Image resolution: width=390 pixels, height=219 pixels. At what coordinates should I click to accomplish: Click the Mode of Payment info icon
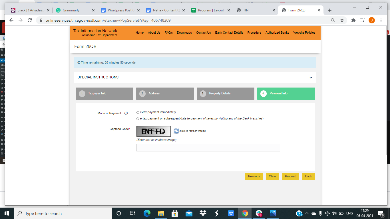126,113
